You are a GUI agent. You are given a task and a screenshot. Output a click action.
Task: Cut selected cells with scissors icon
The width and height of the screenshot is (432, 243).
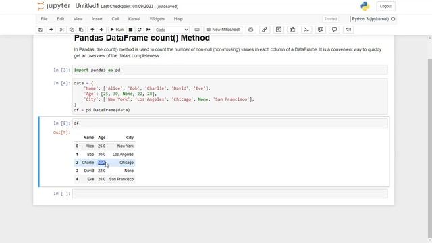[x=62, y=30]
